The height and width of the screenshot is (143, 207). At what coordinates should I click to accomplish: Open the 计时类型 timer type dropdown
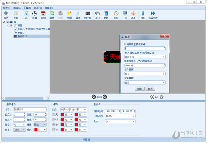click(x=120, y=116)
